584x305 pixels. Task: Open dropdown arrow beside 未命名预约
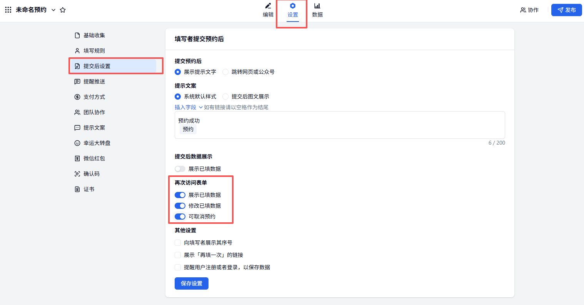point(53,10)
